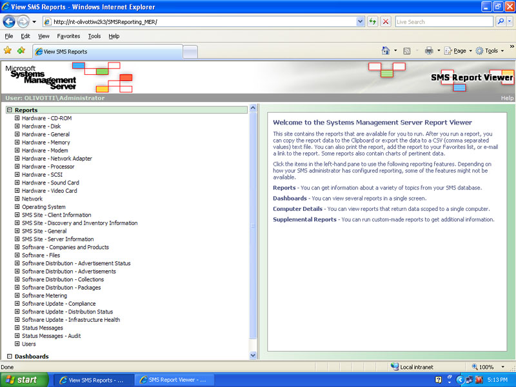Click the Print icon
The image size is (516, 387).
(429, 51)
